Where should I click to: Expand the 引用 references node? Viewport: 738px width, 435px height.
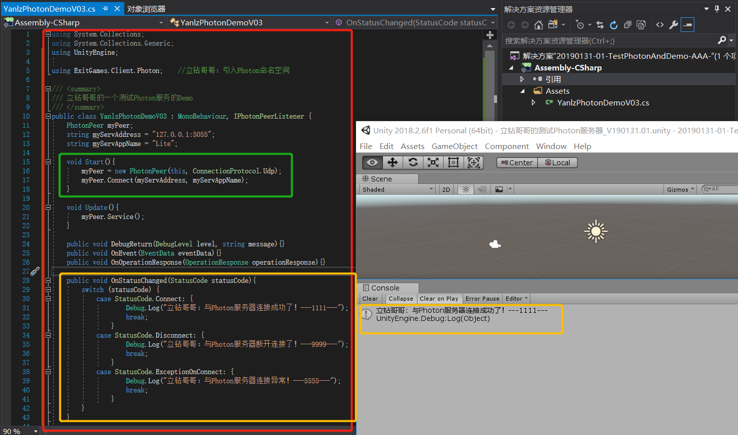tap(522, 79)
